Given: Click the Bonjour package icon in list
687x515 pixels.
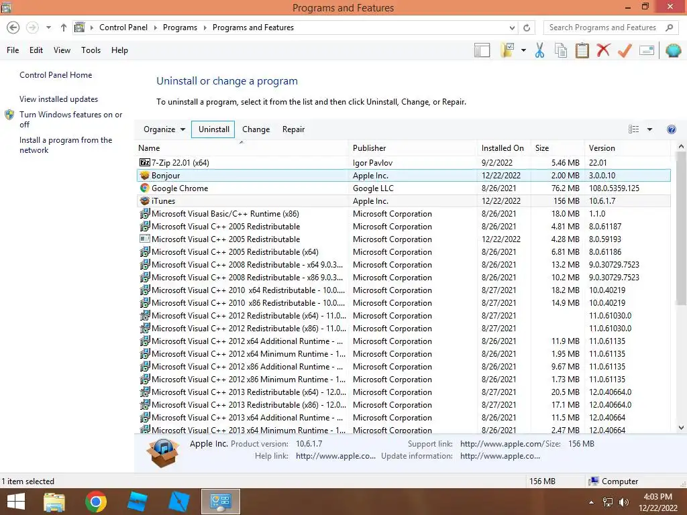Looking at the screenshot, I should point(145,175).
